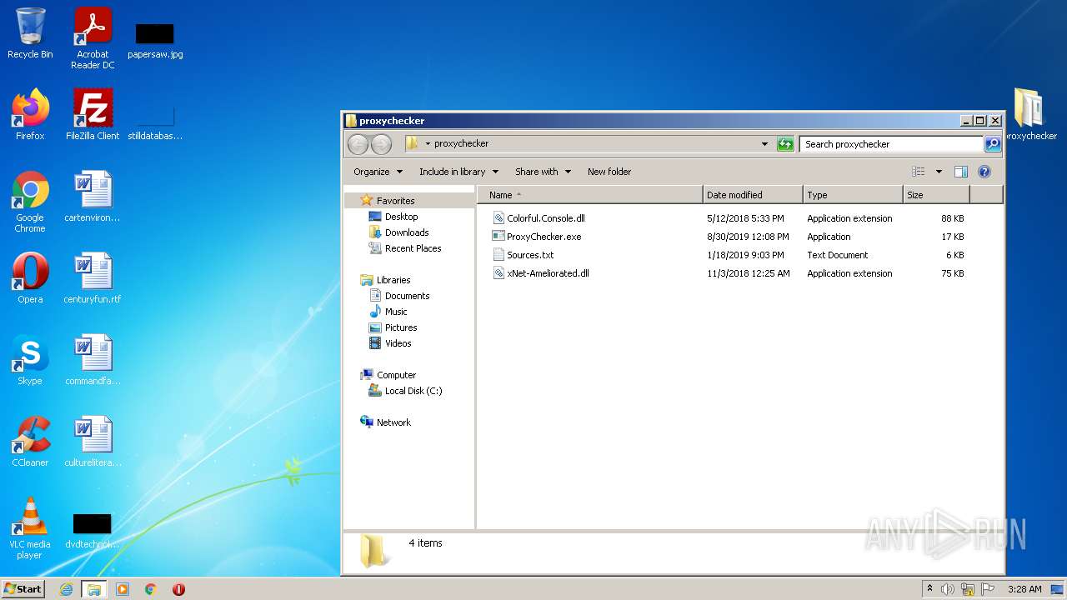Click the Start button
The height and width of the screenshot is (600, 1067).
click(23, 589)
